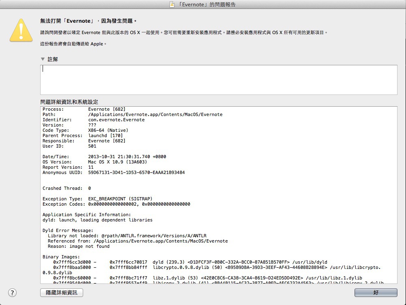
Task: Click the 這份報告將會自動傳送給 Apple text
Action: point(73,44)
